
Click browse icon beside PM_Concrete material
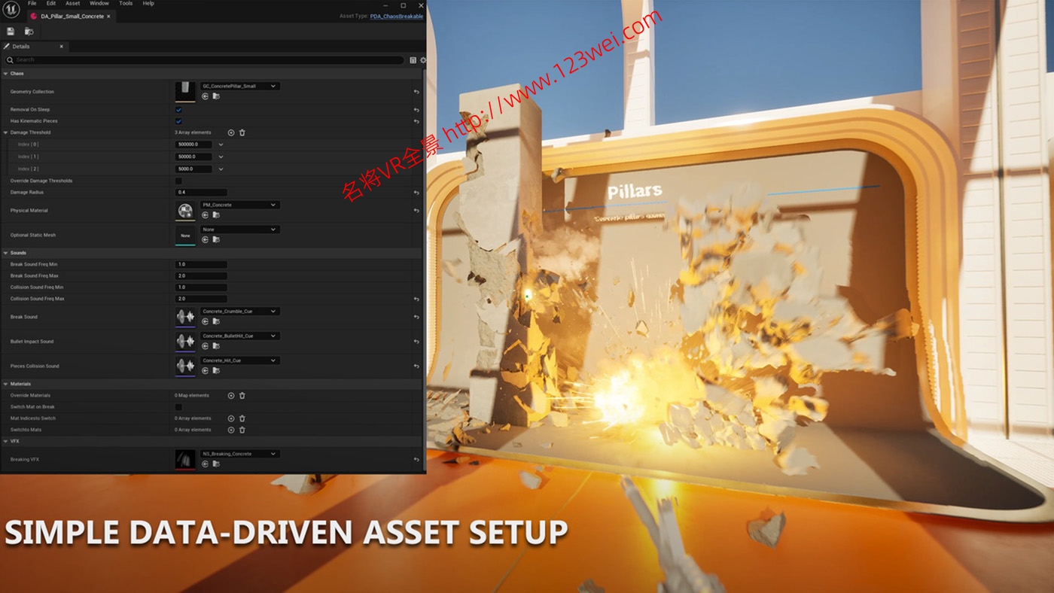[x=216, y=214]
